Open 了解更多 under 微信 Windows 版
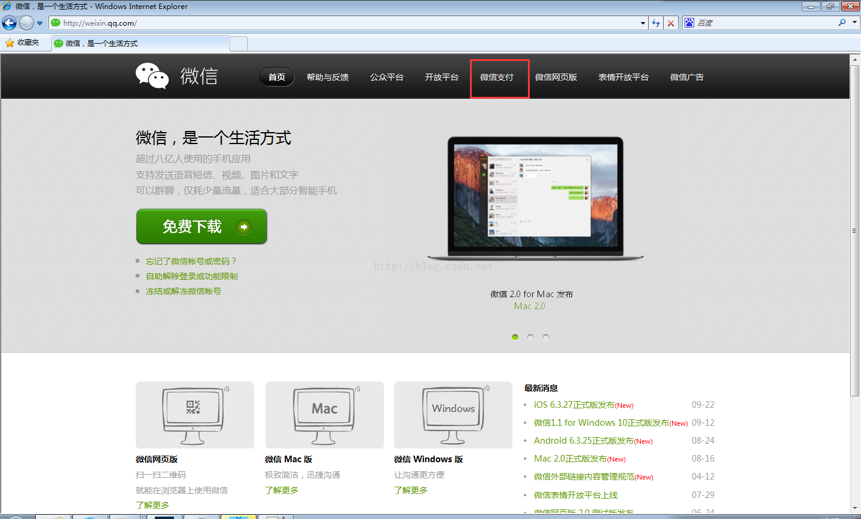 [411, 490]
